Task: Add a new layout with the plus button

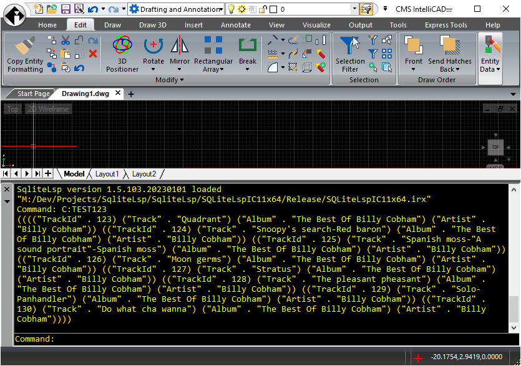Action: click(48, 173)
